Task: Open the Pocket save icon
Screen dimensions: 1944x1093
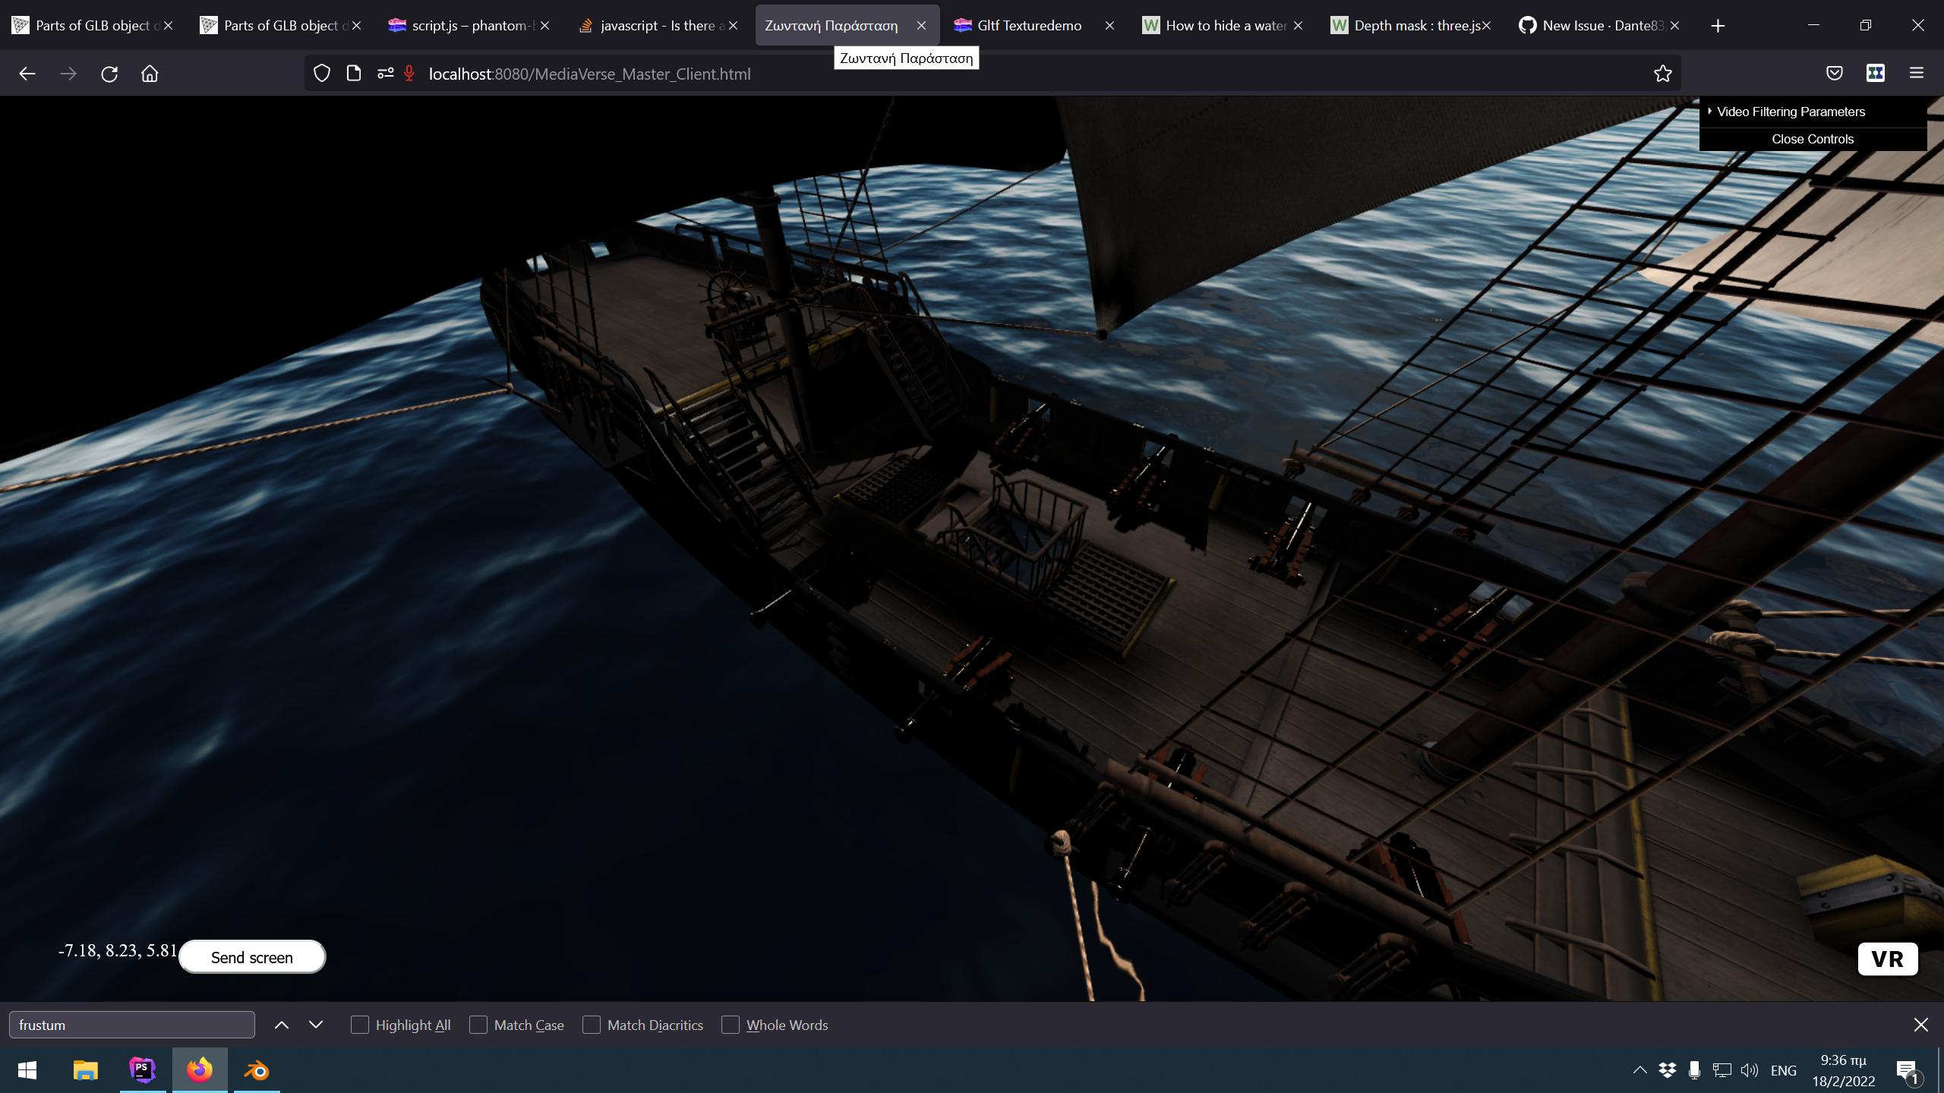Action: click(1834, 74)
